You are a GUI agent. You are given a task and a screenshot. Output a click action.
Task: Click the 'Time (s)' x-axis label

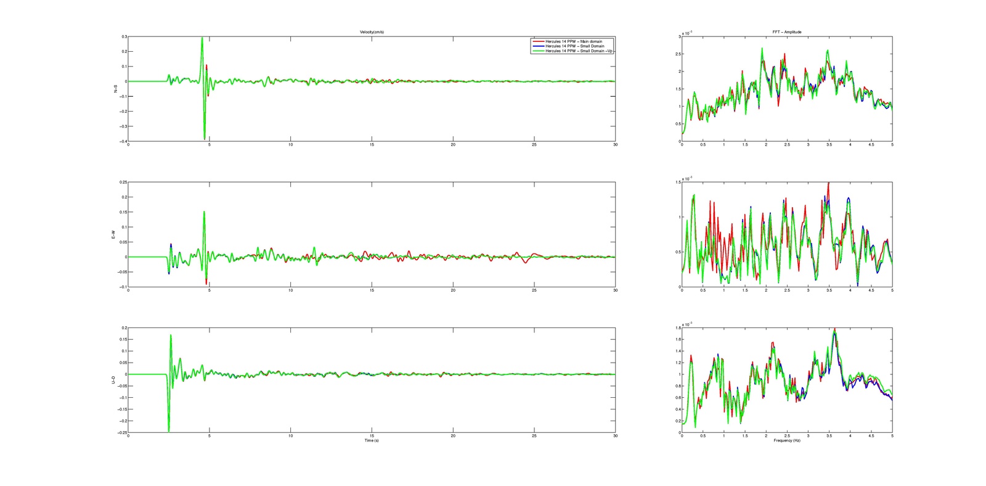click(x=372, y=440)
